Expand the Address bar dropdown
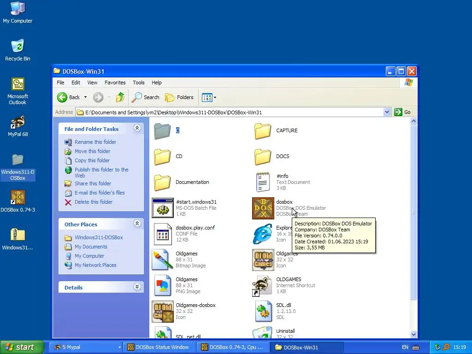The width and height of the screenshot is (472, 354). (x=387, y=112)
